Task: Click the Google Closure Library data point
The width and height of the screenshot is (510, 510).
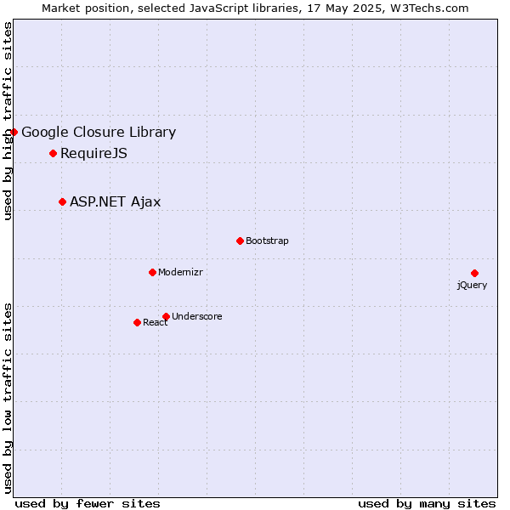Action: pyautogui.click(x=14, y=132)
